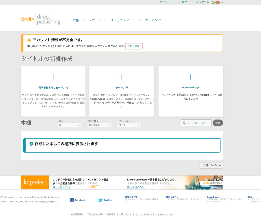Click the KDP Select orange banner logo
The height and width of the screenshot is (218, 261).
click(35, 182)
